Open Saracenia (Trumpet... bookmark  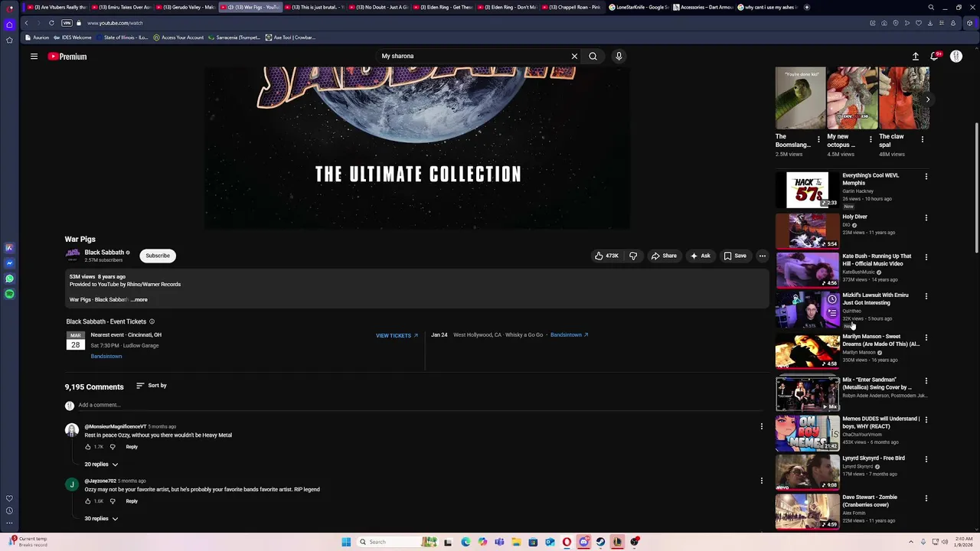click(234, 37)
